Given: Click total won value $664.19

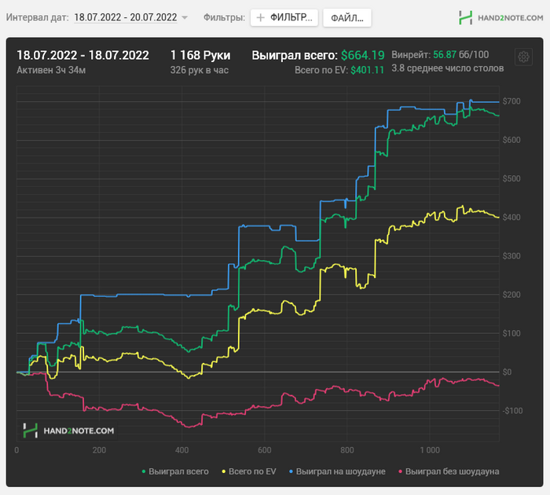Looking at the screenshot, I should click(x=363, y=56).
